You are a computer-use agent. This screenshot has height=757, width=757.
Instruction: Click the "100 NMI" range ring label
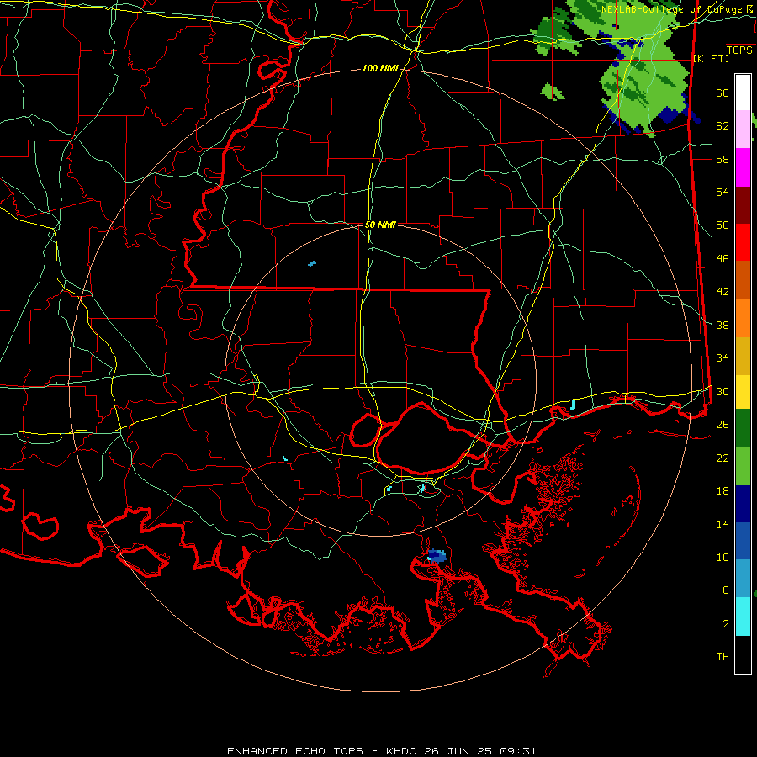380,69
